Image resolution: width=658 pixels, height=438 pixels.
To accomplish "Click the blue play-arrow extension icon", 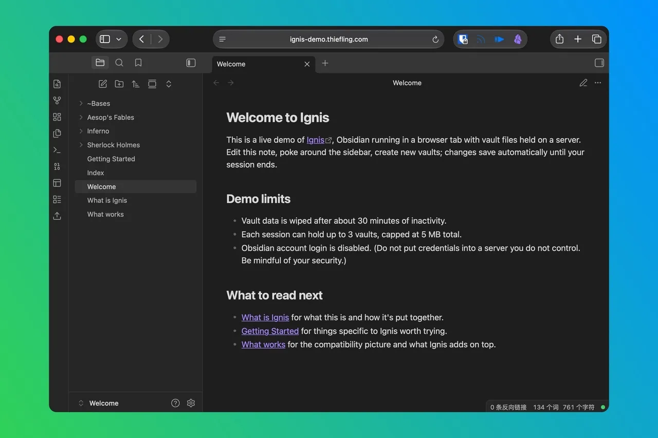I will (499, 39).
